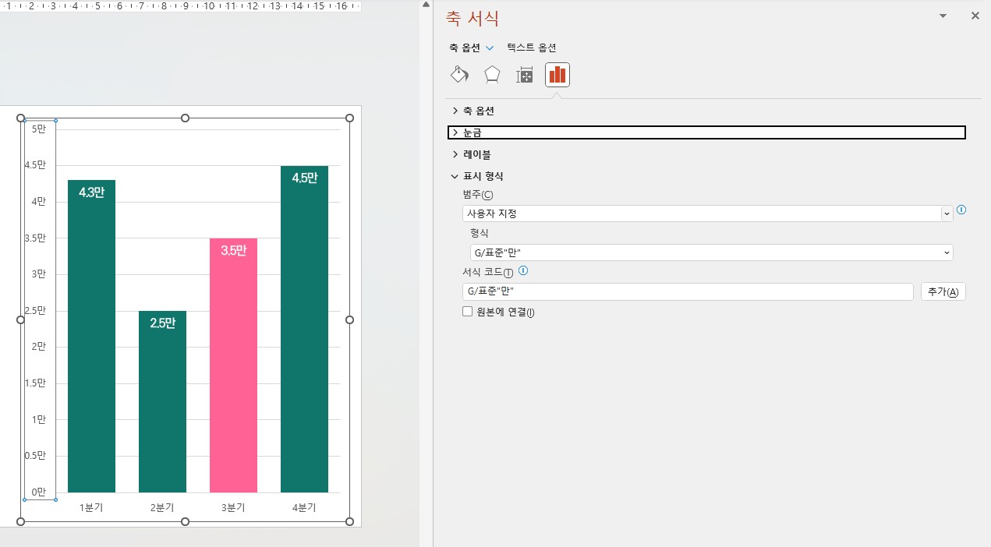
Task: Click the 서식 코드 input field
Action: [x=688, y=291]
